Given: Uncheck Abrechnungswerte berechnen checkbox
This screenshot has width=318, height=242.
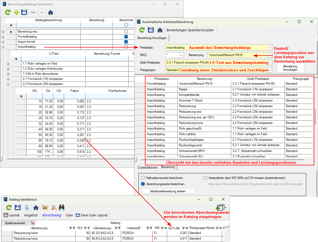Looking at the screenshot, I should tap(143, 184).
